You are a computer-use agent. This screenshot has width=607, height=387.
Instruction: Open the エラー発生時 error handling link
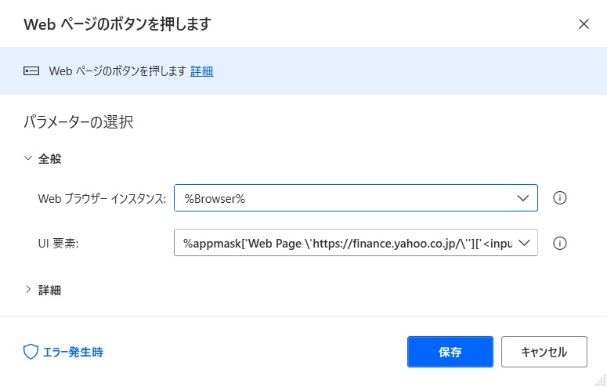pos(73,352)
